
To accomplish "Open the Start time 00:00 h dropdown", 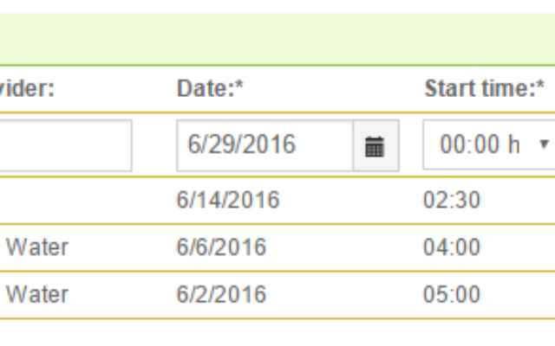I will coord(489,144).
